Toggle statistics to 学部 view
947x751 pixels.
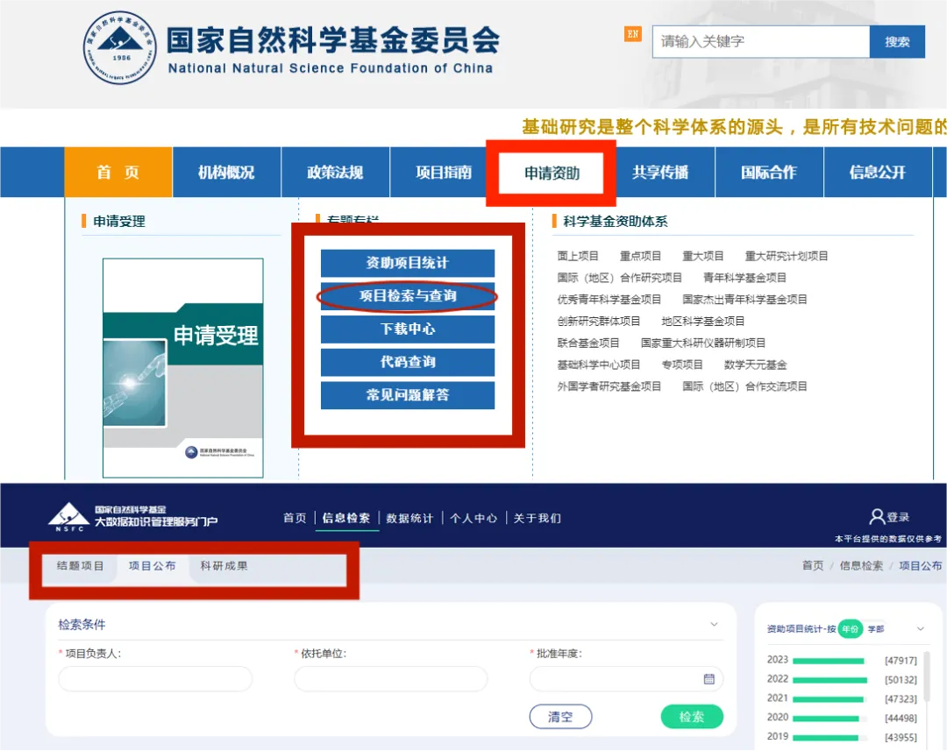(x=876, y=629)
